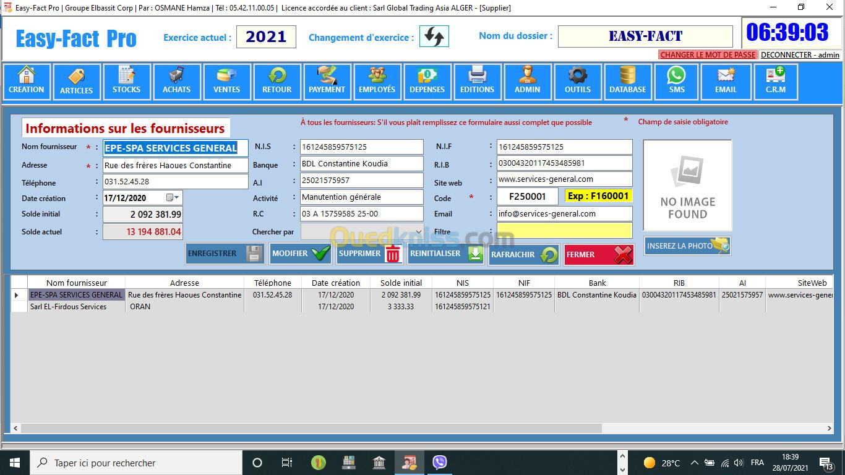The height and width of the screenshot is (475, 845).
Task: Click CHANGER LE MOT DE PASSE
Action: [x=708, y=55]
